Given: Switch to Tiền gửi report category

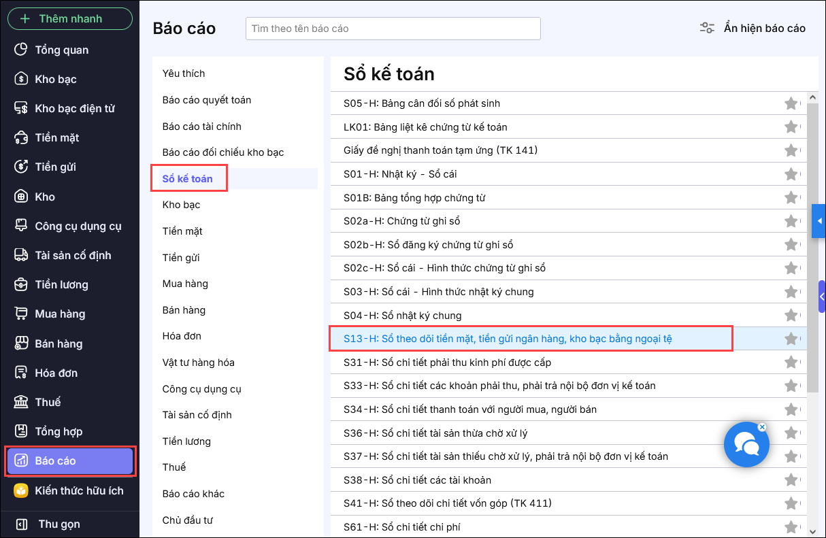Looking at the screenshot, I should (181, 258).
